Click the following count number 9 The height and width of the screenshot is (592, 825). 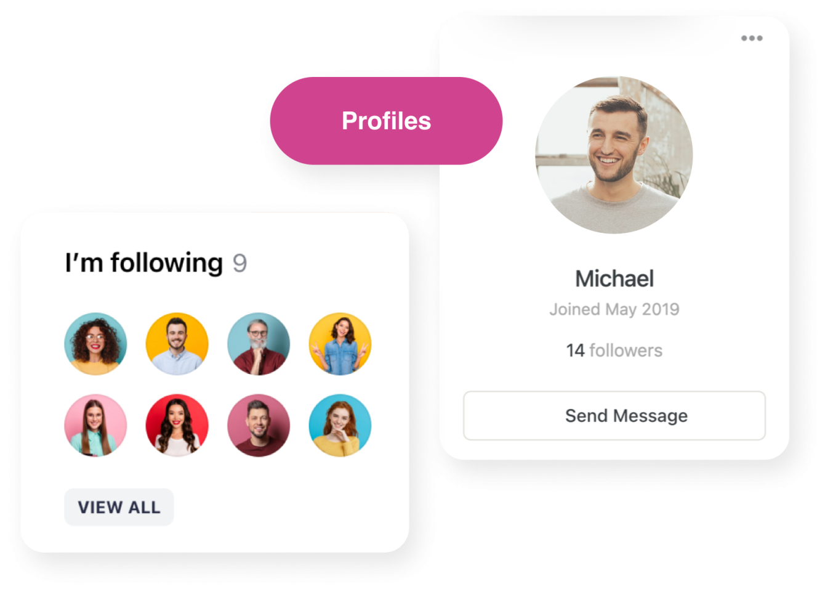coord(239,264)
